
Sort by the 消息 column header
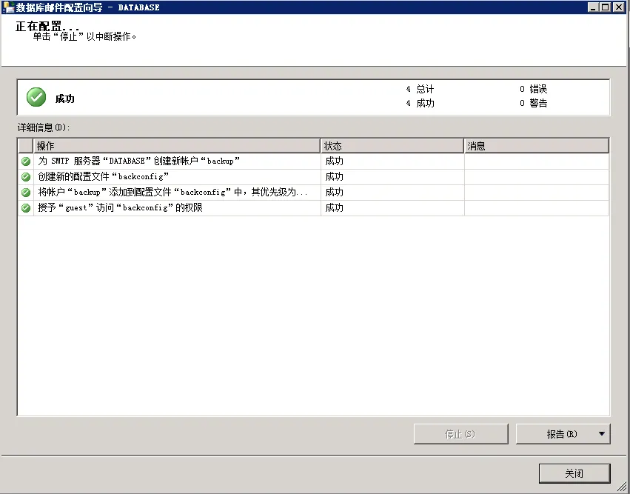537,146
